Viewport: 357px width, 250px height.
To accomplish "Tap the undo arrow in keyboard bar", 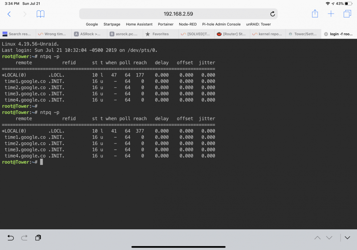I will pyautogui.click(x=10, y=238).
